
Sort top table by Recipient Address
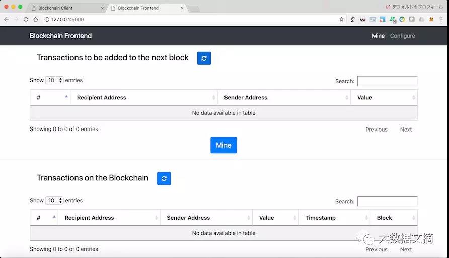click(143, 98)
